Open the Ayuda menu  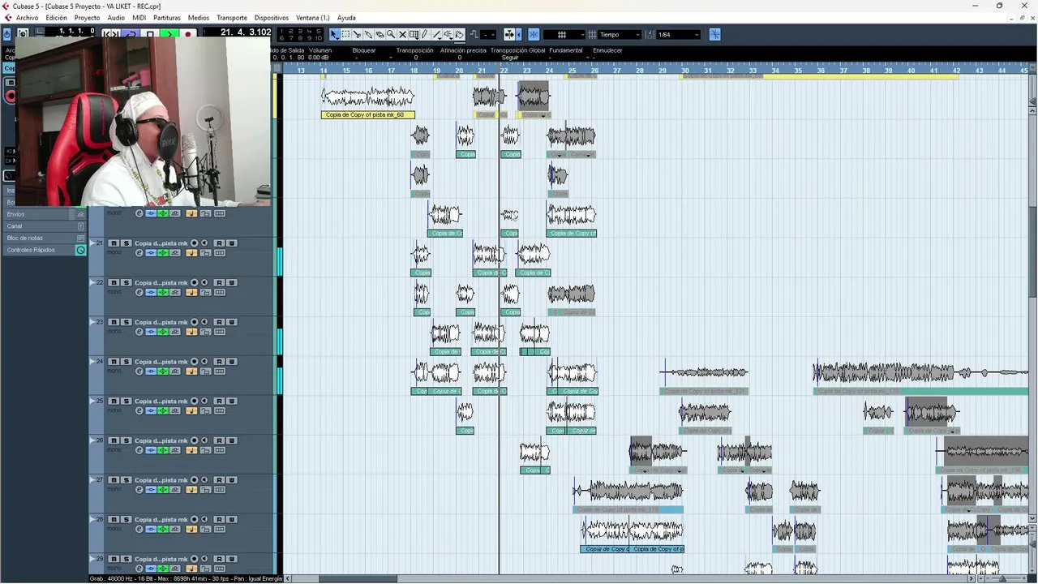[x=346, y=18]
